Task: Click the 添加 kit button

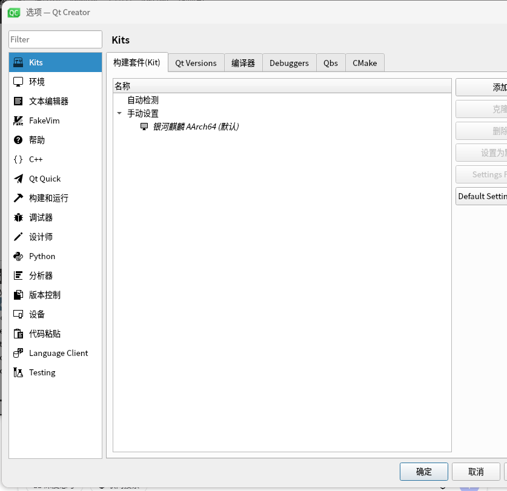Action: click(x=482, y=87)
